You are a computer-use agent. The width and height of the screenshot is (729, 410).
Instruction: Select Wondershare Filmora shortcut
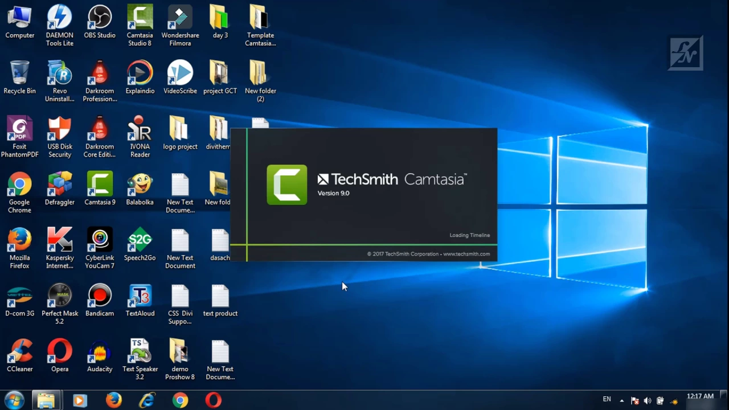[x=180, y=26]
